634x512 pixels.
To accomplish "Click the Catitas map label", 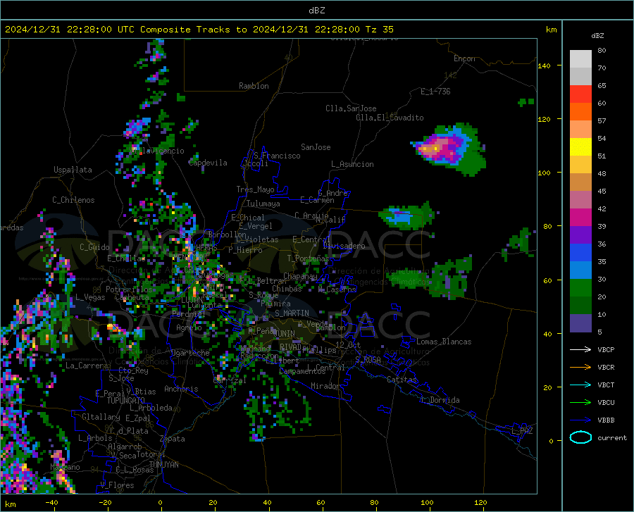I will click(x=402, y=380).
